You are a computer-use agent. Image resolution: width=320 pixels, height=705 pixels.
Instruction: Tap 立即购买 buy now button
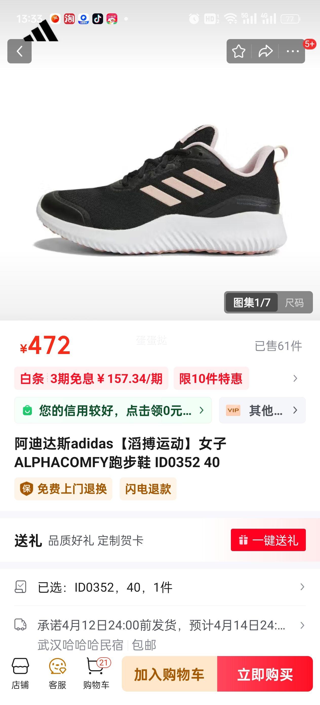265,674
